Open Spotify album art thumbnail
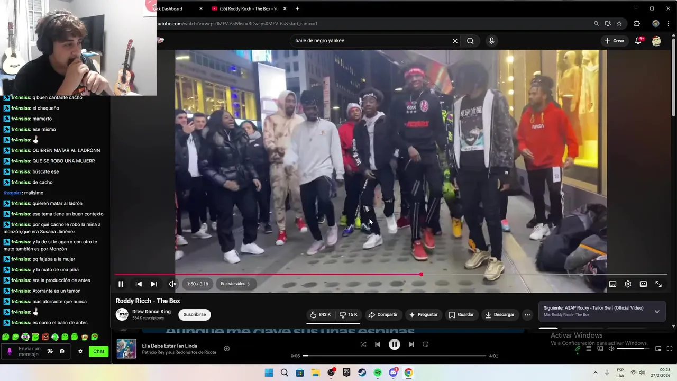This screenshot has height=381, width=677. (126, 349)
